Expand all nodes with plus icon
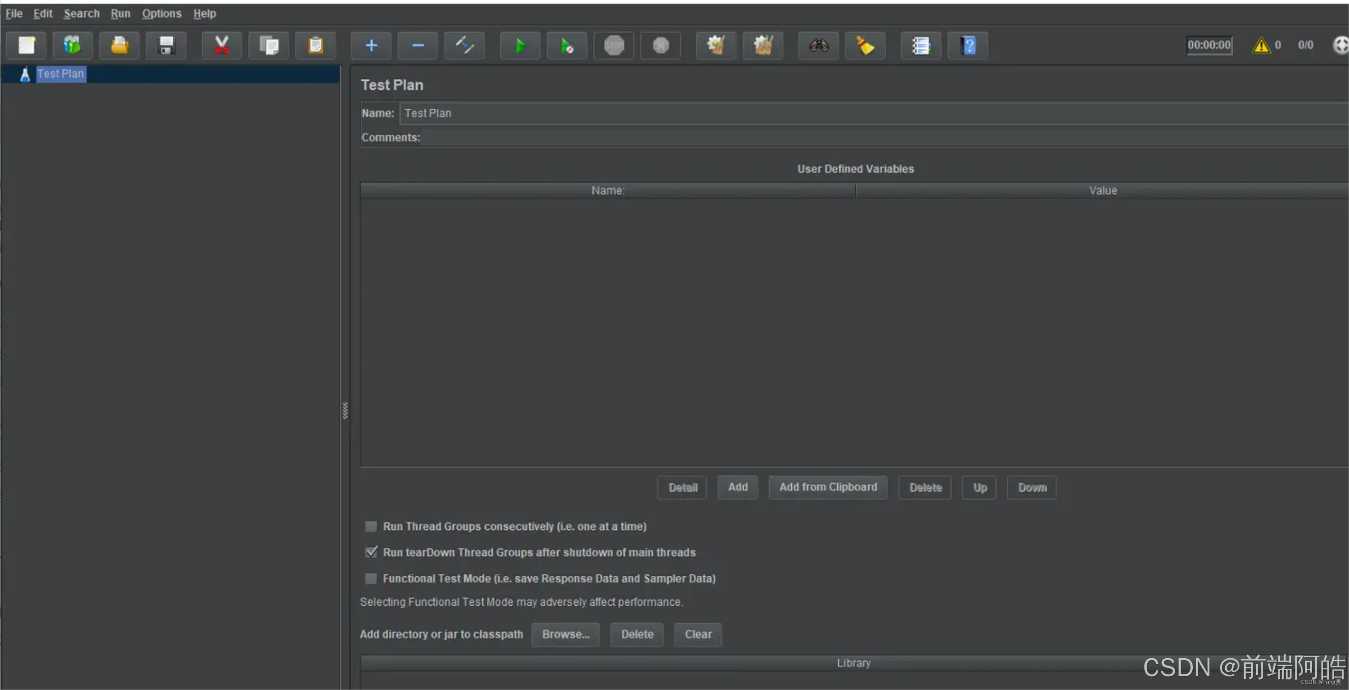 371,46
